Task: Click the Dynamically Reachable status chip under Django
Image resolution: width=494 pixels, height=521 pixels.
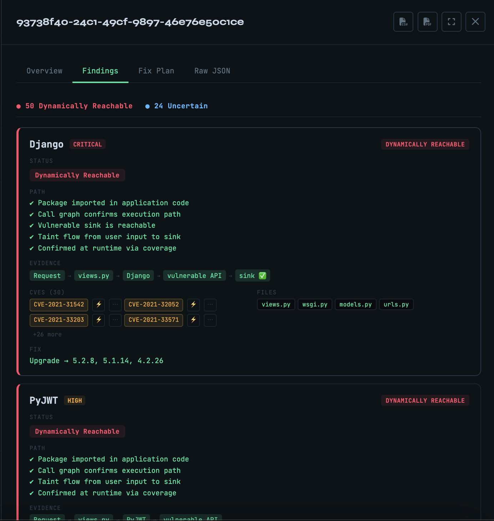Action: click(77, 175)
